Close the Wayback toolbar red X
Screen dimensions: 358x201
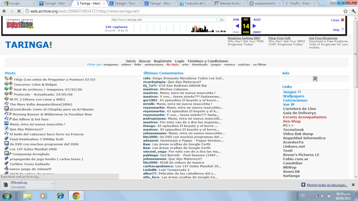[x=343, y=20]
